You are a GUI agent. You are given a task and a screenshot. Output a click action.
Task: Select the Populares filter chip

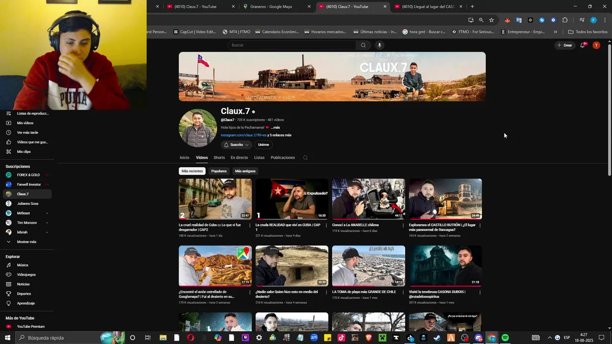[219, 171]
